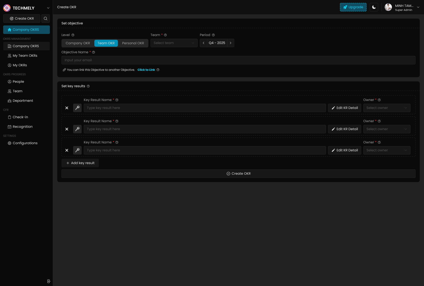Click Create OKR button in sidebar

tap(22, 19)
